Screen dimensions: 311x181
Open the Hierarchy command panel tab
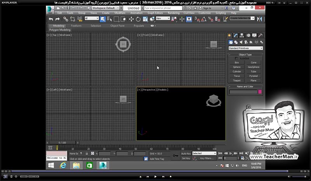(x=242, y=35)
